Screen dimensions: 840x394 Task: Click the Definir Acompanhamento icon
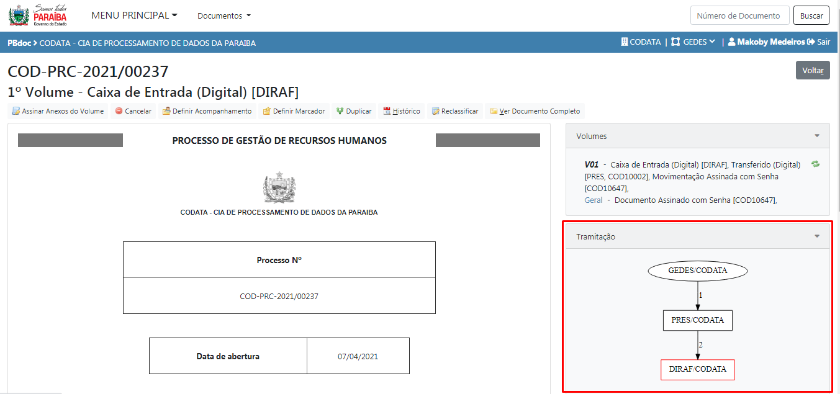(x=166, y=112)
